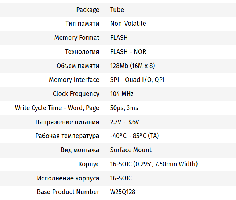This screenshot has width=236, height=200.
Task: Click the 'SPI - Quad I/O, QPI' value
Action: click(137, 80)
